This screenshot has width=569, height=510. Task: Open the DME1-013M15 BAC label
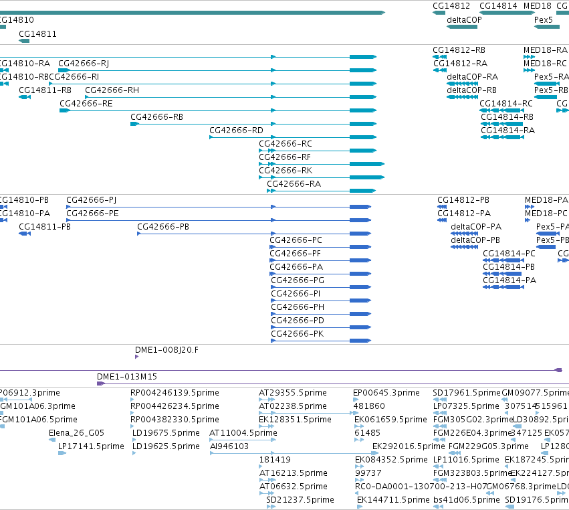pyautogui.click(x=127, y=377)
